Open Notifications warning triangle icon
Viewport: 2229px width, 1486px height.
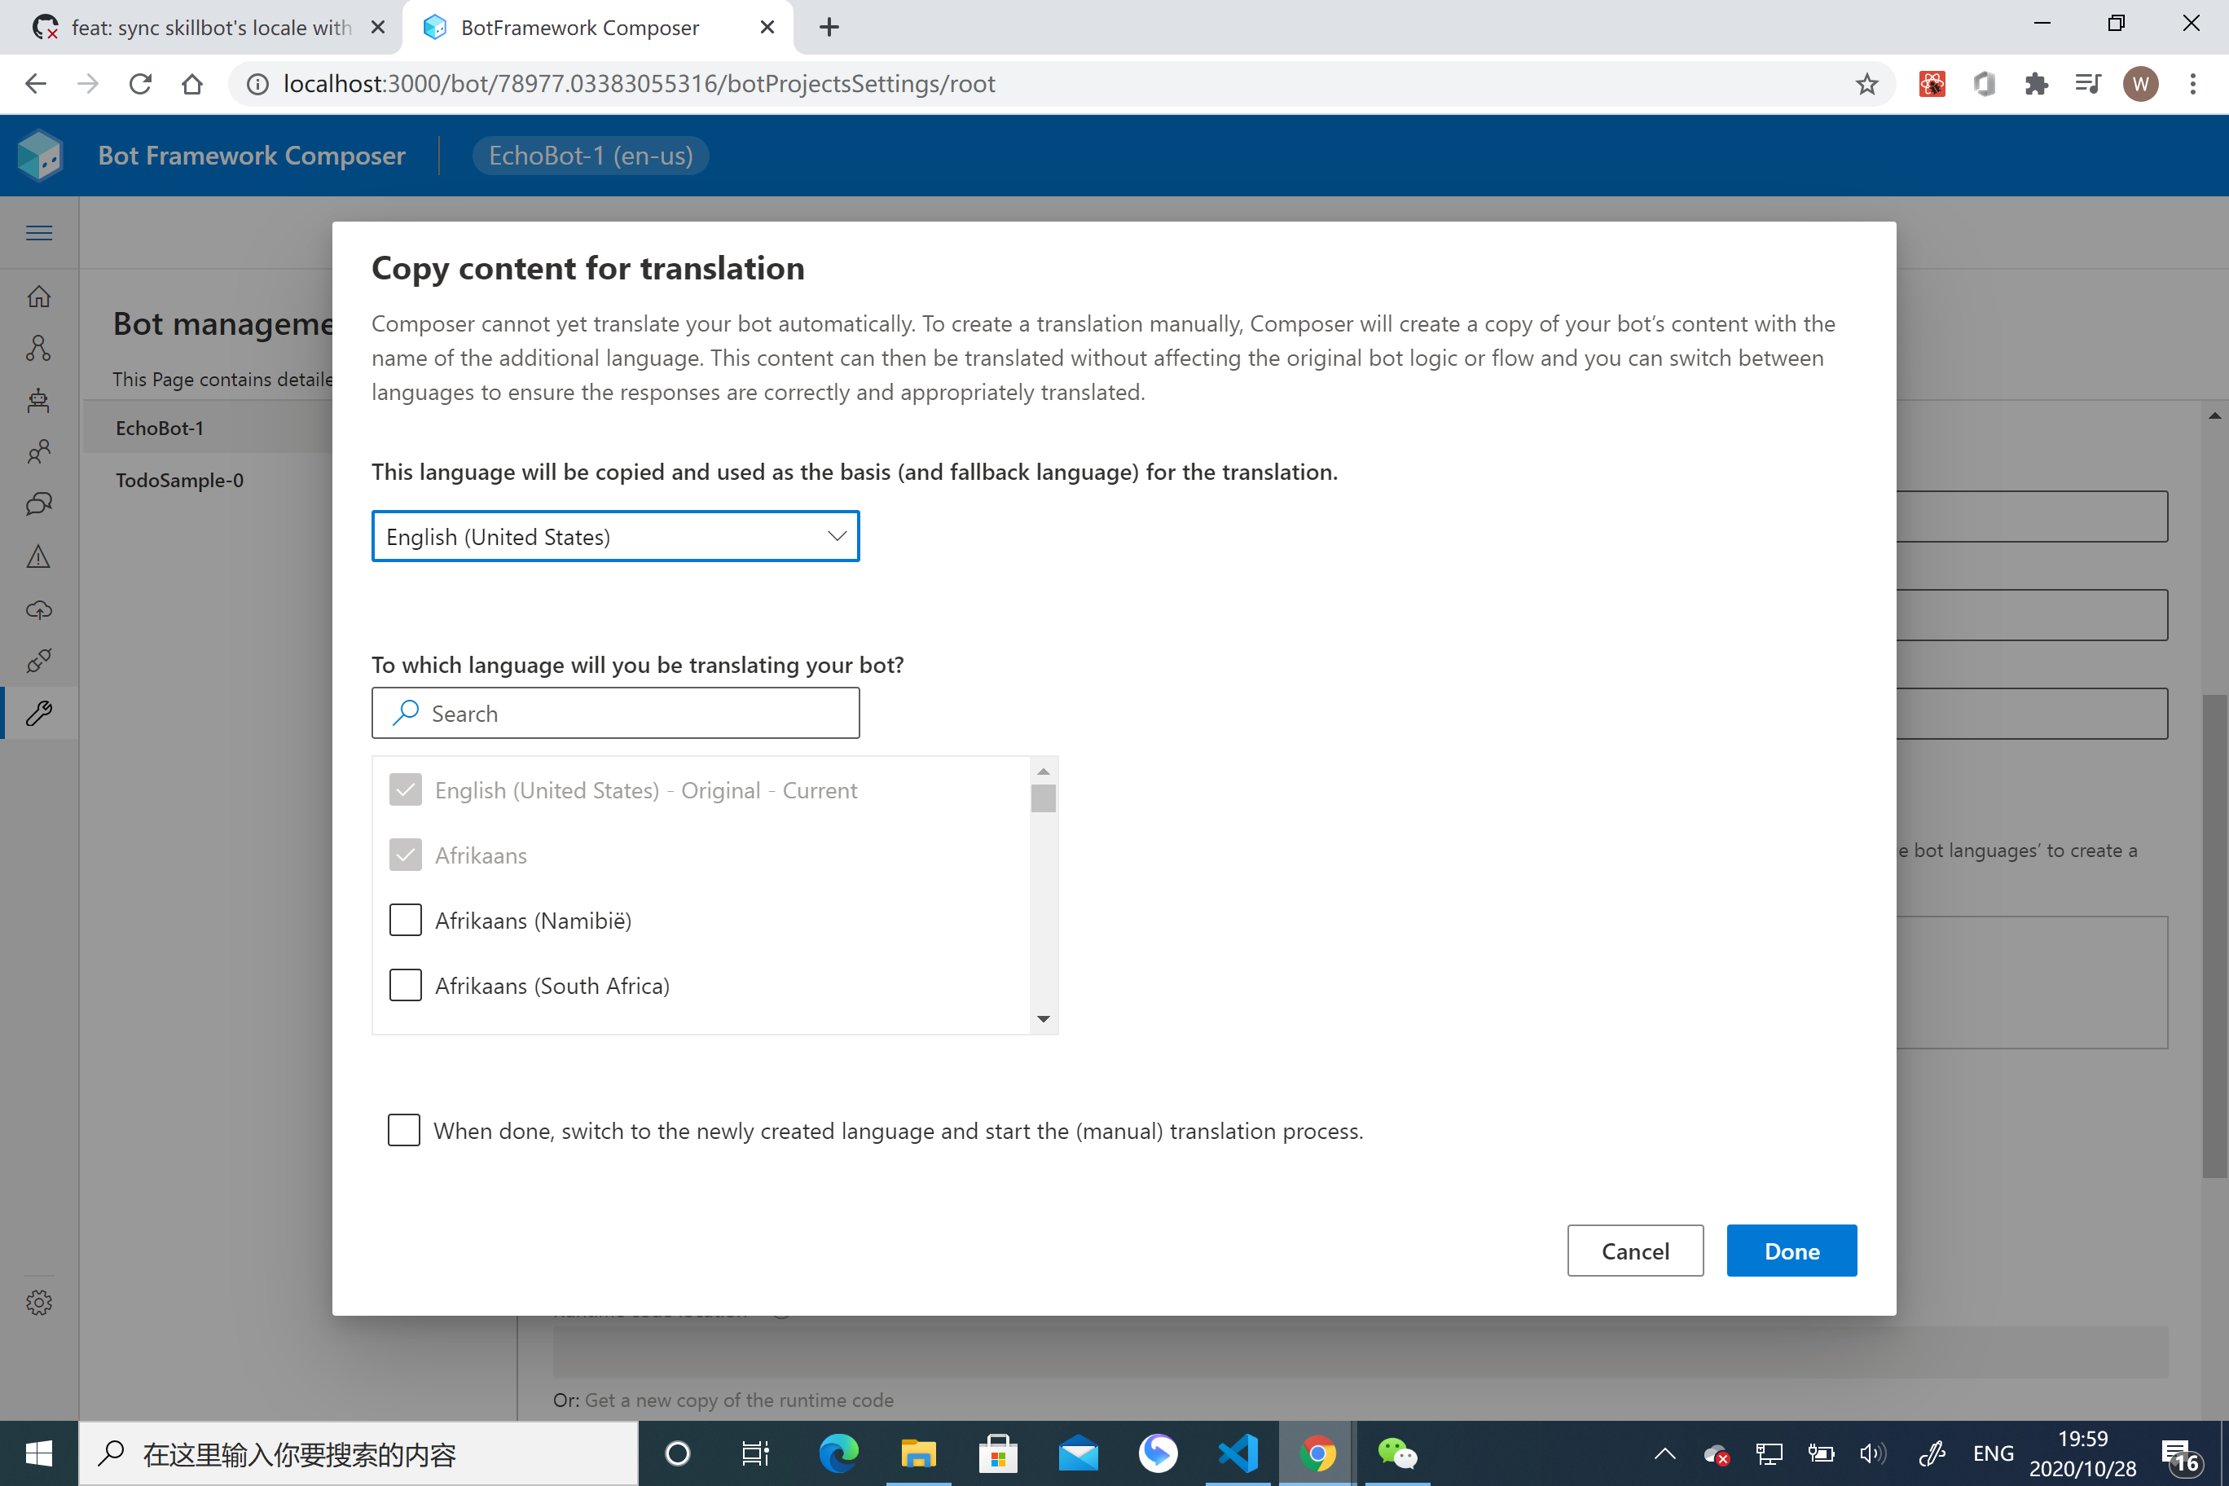39,556
